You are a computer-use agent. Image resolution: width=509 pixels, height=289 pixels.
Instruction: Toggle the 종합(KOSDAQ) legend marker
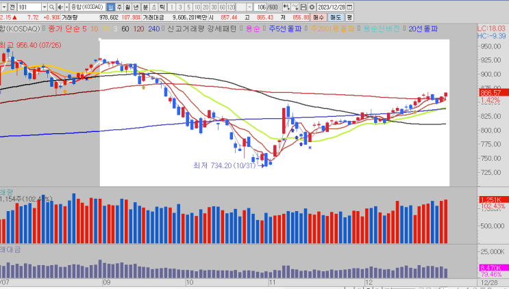click(x=43, y=29)
